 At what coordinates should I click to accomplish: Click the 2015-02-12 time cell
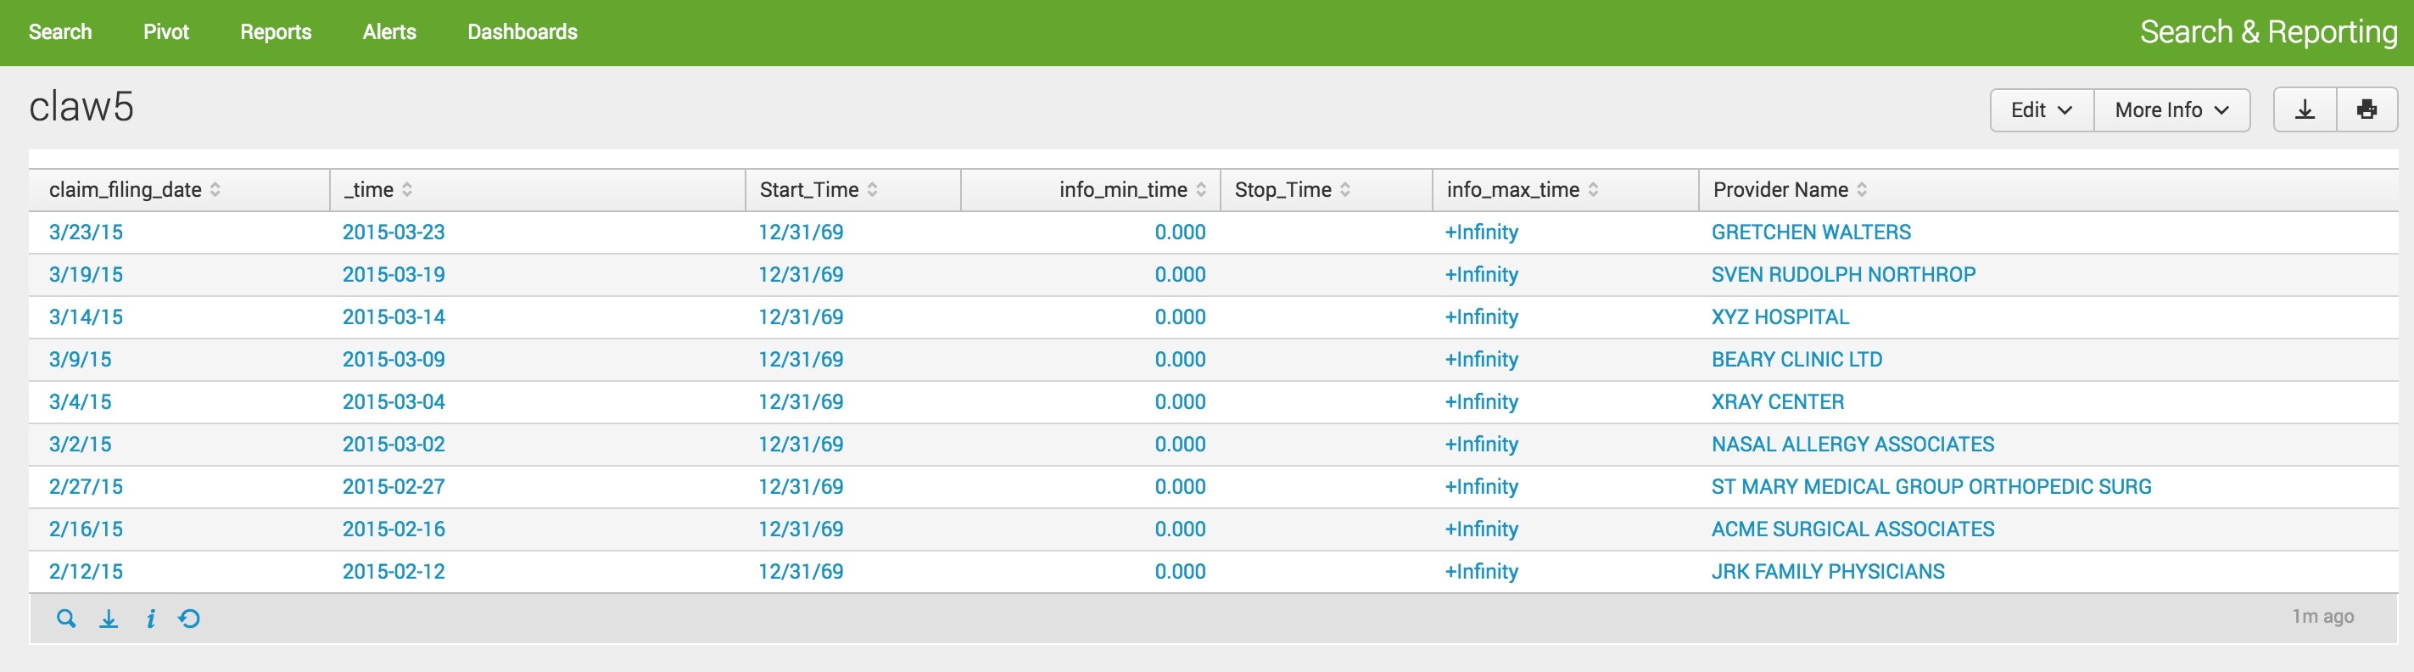(394, 572)
